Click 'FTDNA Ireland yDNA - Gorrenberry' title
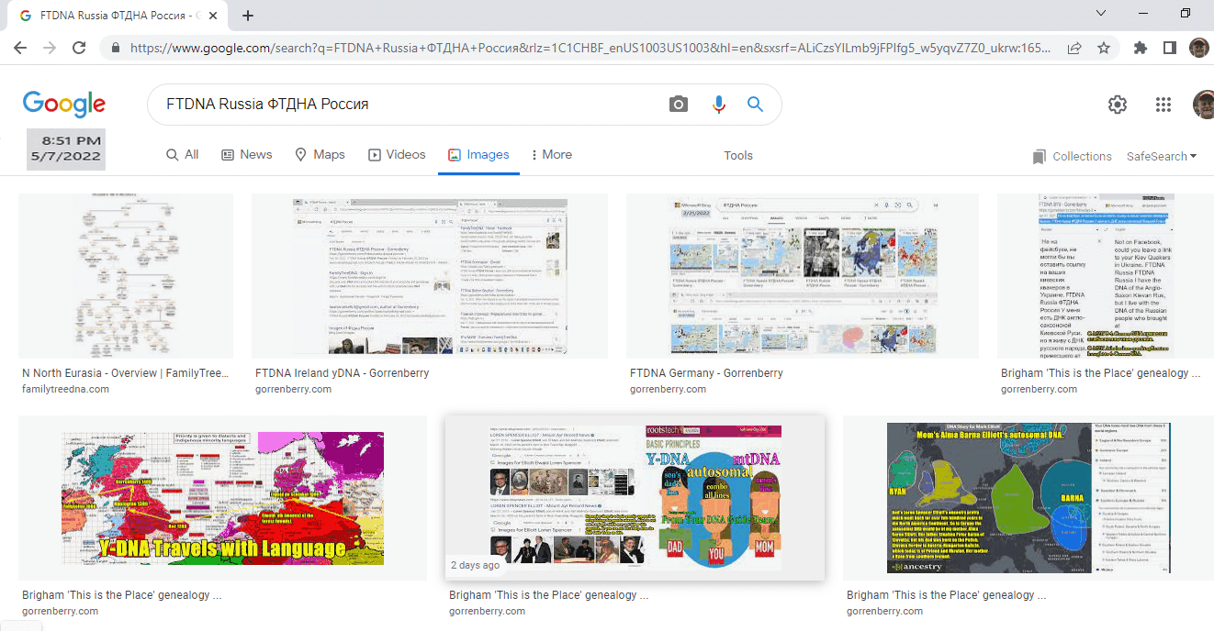Screen dimensions: 1214x631 tap(342, 373)
